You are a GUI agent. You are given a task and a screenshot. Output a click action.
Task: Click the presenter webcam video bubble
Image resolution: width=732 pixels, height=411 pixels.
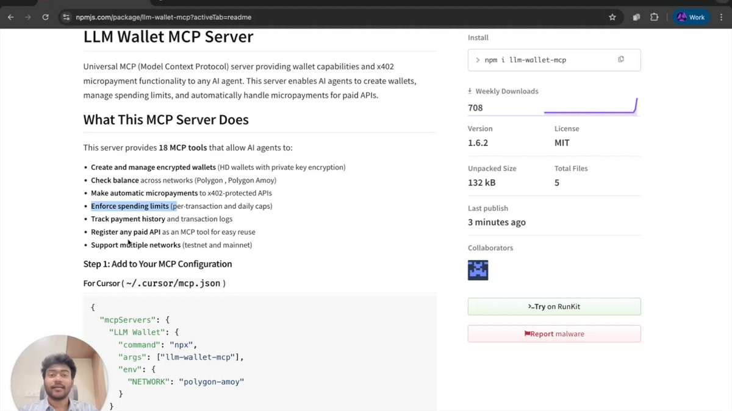59,373
